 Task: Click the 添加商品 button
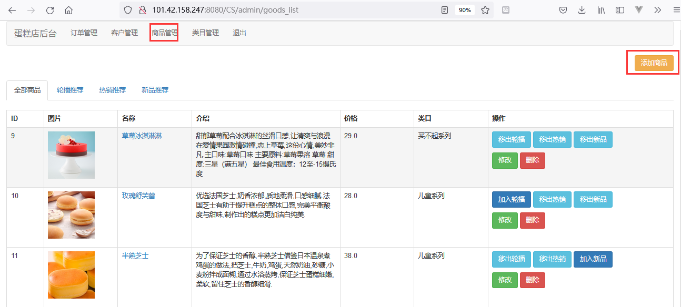(654, 63)
